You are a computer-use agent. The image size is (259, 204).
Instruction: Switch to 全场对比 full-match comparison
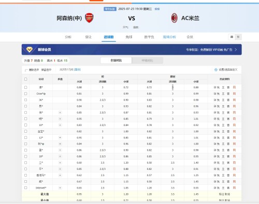116,60
